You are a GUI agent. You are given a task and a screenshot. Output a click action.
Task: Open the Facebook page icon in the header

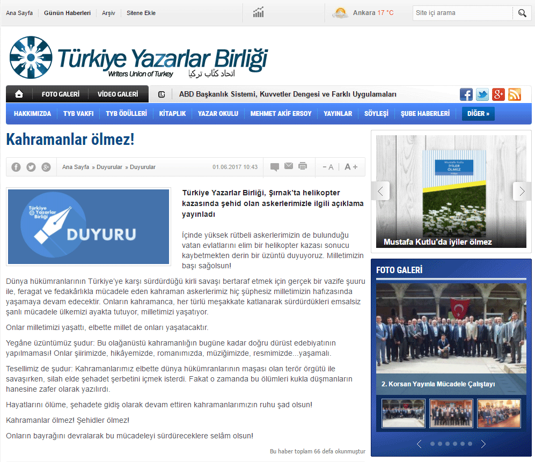click(466, 94)
